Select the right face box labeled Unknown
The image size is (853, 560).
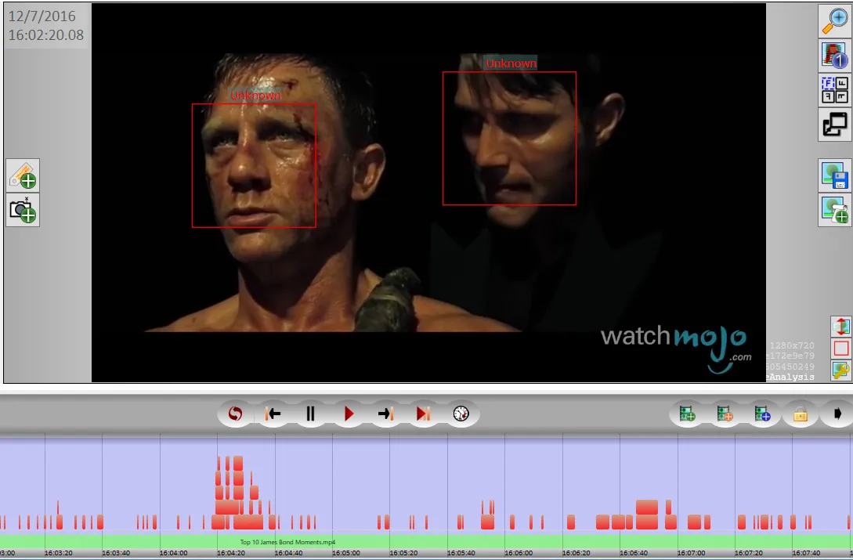509,138
